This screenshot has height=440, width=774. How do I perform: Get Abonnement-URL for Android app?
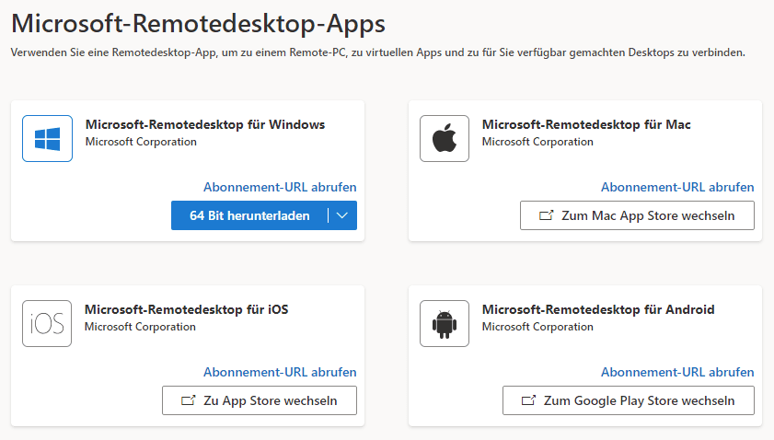(677, 373)
